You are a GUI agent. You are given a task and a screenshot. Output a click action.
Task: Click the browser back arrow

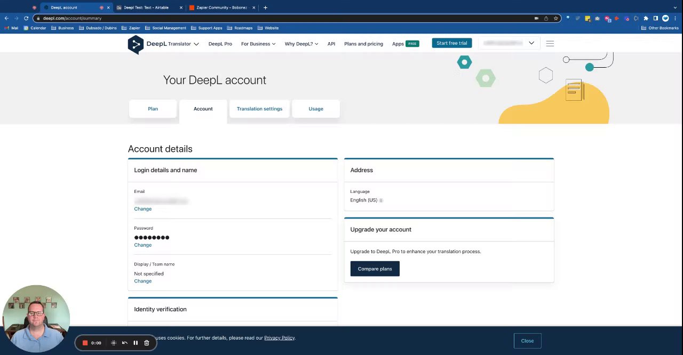click(6, 18)
